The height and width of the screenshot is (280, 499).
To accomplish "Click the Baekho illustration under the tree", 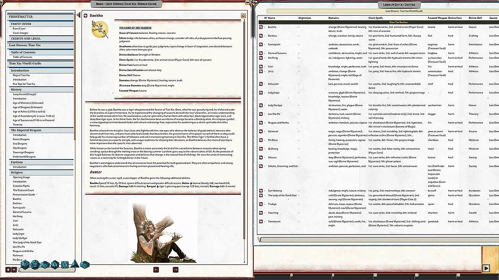I will click(163, 230).
